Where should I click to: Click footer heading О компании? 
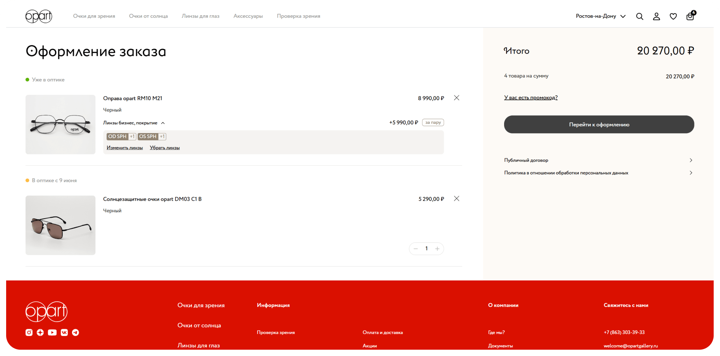click(x=503, y=305)
